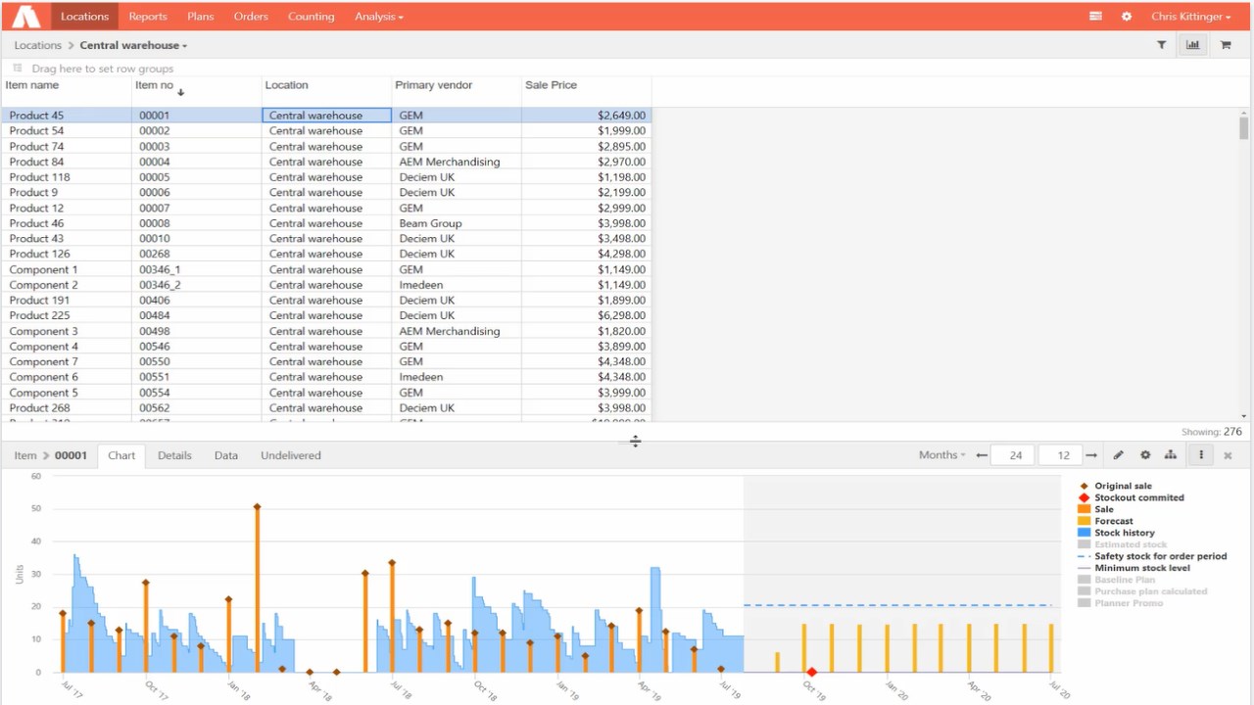Open the Months period dropdown
Screen dimensions: 1254x705
[941, 455]
